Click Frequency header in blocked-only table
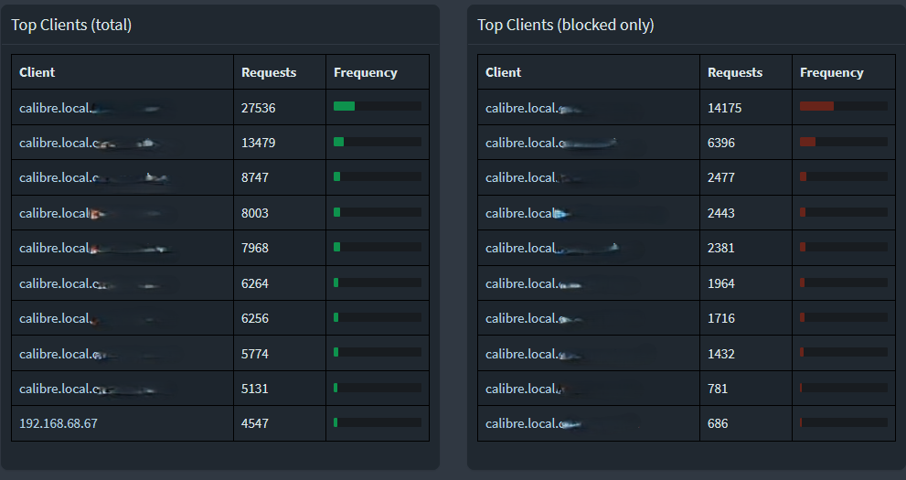The width and height of the screenshot is (906, 480). coord(832,72)
